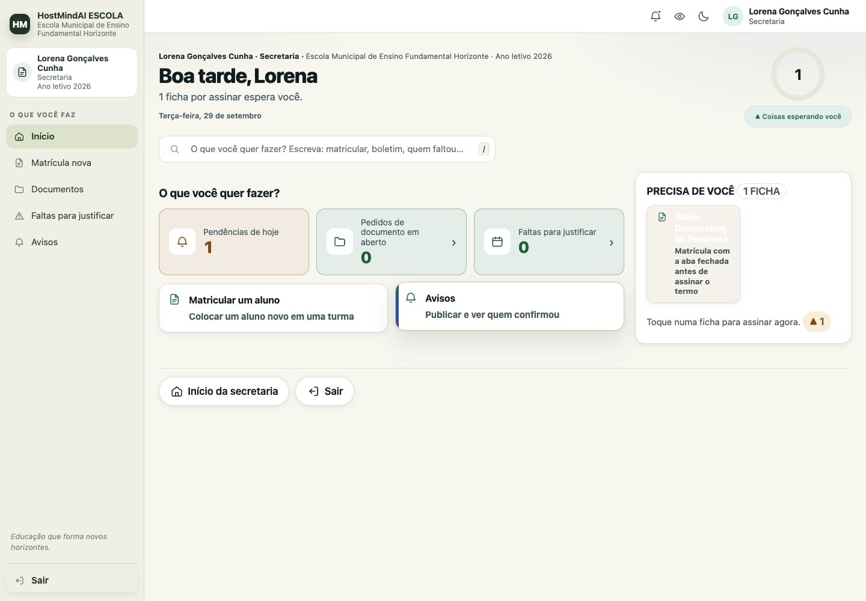Go to Documentos in sidebar
The width and height of the screenshot is (866, 601).
pyautogui.click(x=72, y=189)
